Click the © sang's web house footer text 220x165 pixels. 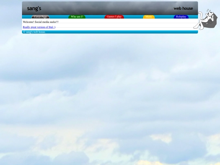coord(34,32)
